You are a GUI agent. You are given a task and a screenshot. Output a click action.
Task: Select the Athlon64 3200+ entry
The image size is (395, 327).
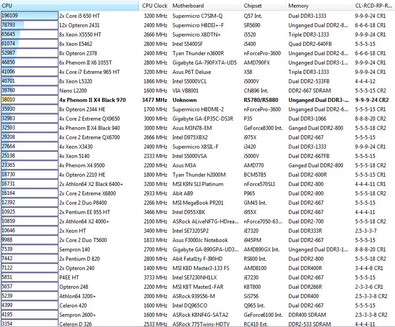coord(78,296)
